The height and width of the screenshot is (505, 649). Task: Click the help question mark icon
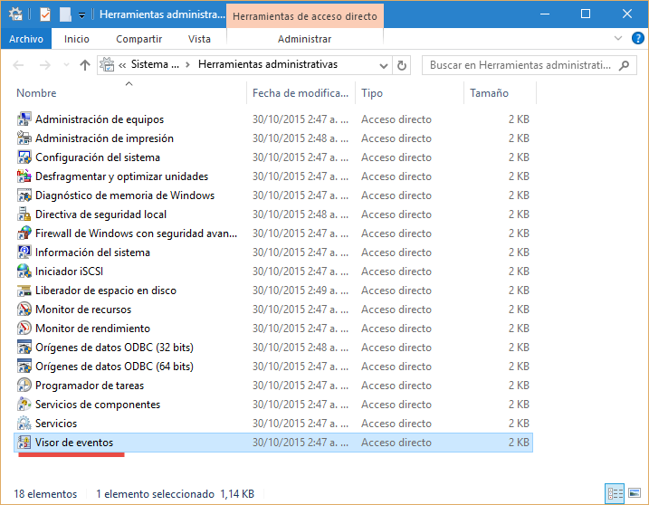(x=635, y=39)
